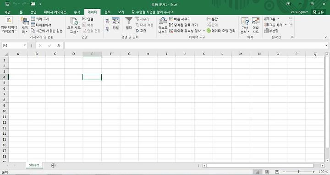
Task: Expand the formula bar chevron
Action: tap(326, 45)
